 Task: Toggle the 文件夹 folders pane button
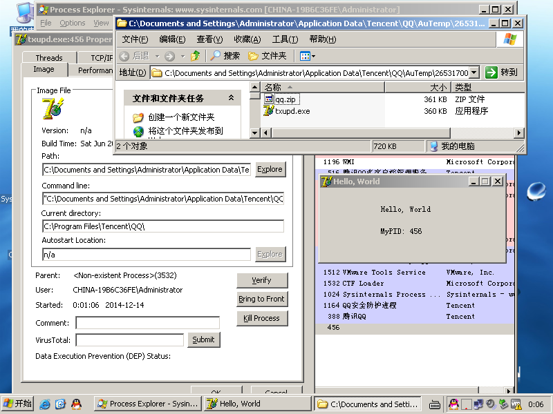267,56
